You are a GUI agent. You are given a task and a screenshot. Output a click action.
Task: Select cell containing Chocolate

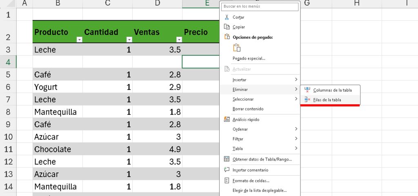pyautogui.click(x=57, y=149)
